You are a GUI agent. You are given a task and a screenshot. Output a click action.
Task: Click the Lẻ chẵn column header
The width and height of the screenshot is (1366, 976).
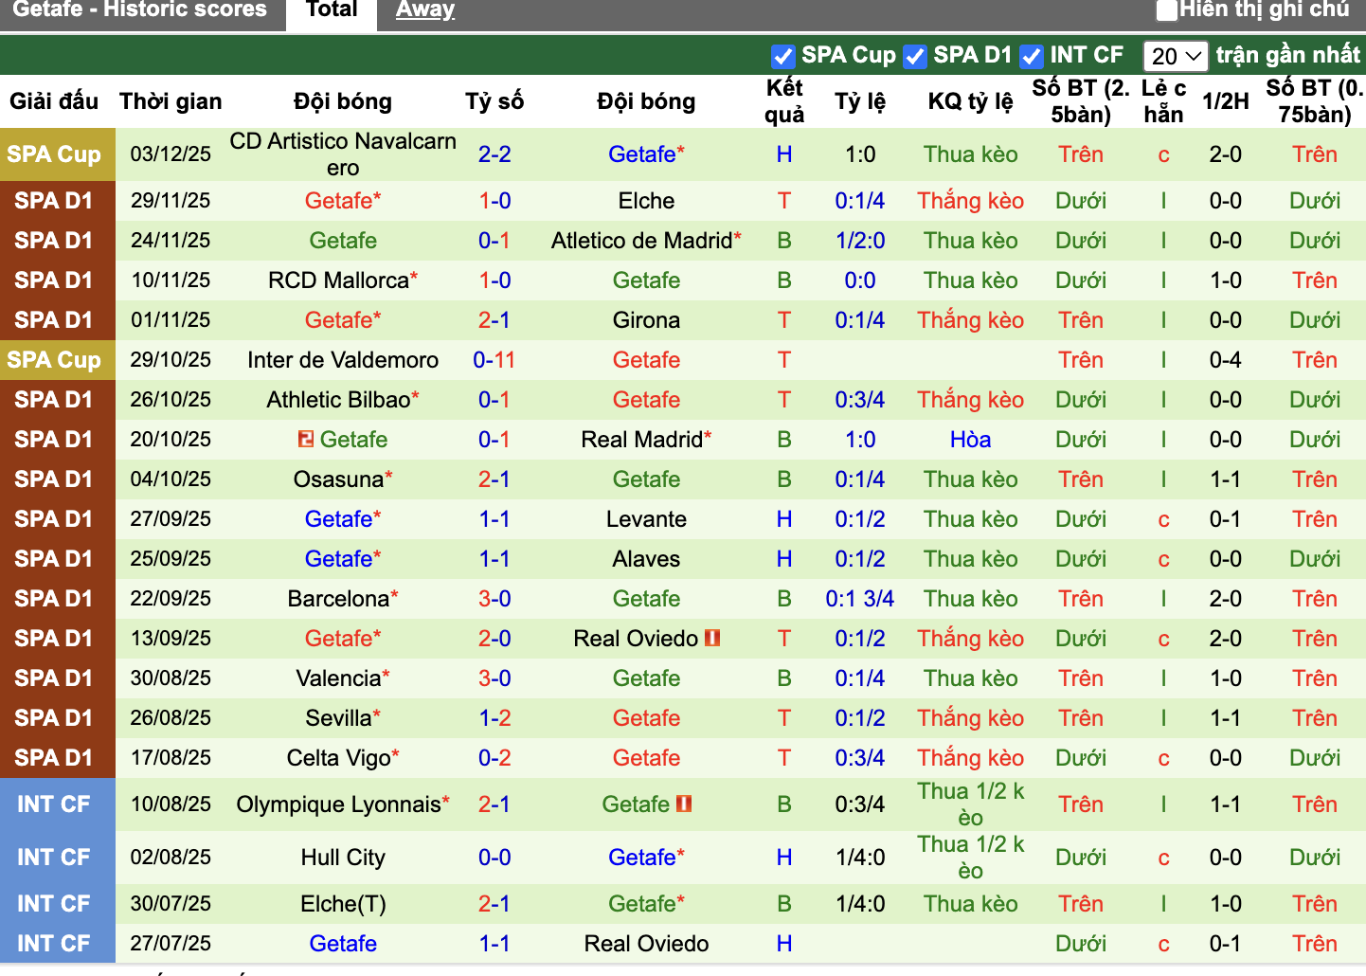pyautogui.click(x=1164, y=101)
